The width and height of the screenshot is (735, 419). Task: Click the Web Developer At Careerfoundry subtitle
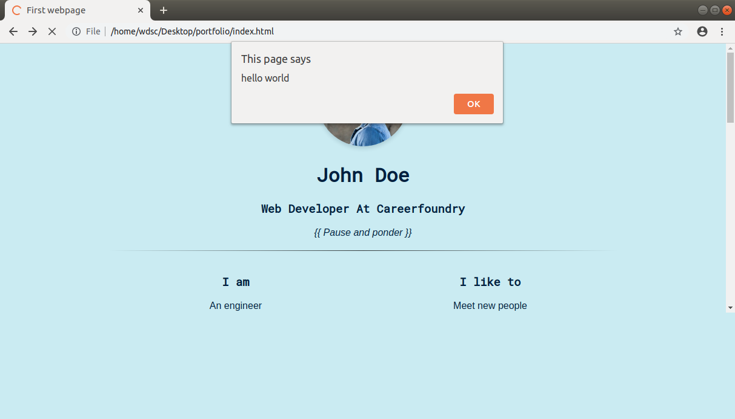363,209
